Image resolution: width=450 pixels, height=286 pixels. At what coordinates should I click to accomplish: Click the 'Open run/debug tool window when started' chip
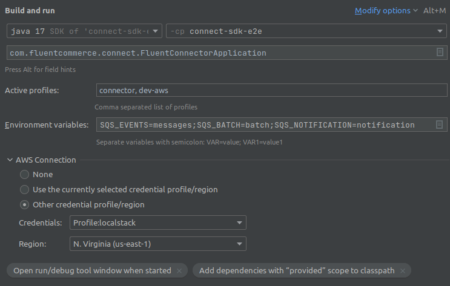(92, 271)
